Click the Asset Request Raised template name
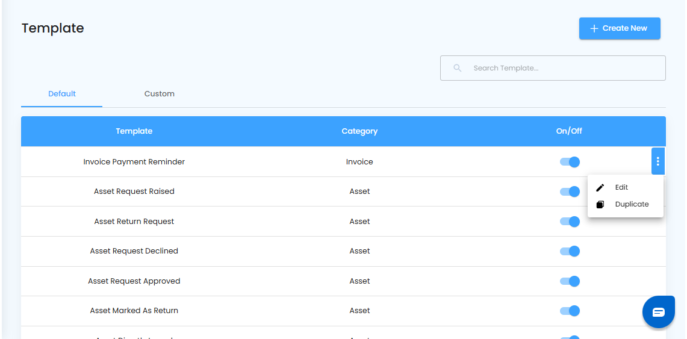The height and width of the screenshot is (339, 687). coord(134,191)
